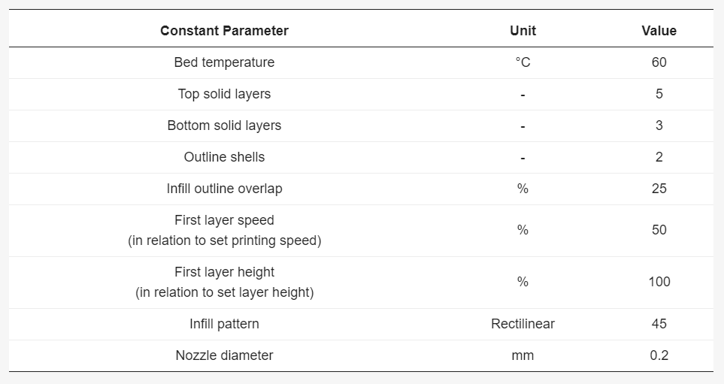The image size is (724, 384).
Task: Select the Outline shells cell
Action: click(224, 157)
